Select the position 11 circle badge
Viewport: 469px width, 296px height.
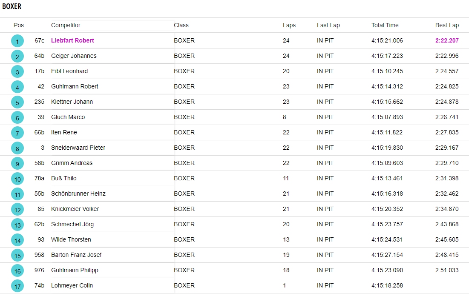click(x=17, y=194)
